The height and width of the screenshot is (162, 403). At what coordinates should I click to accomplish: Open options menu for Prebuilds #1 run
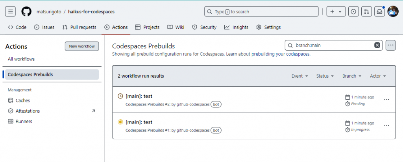[386, 126]
